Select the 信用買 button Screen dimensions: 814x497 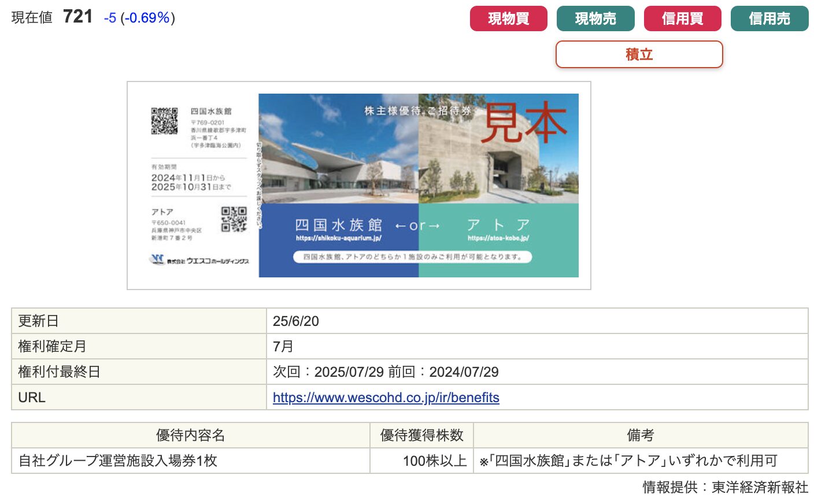[x=682, y=18]
